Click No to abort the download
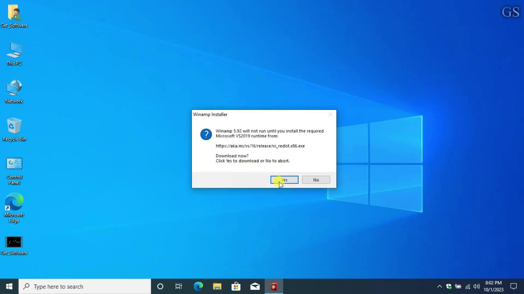The width and height of the screenshot is (524, 294). coord(316,180)
